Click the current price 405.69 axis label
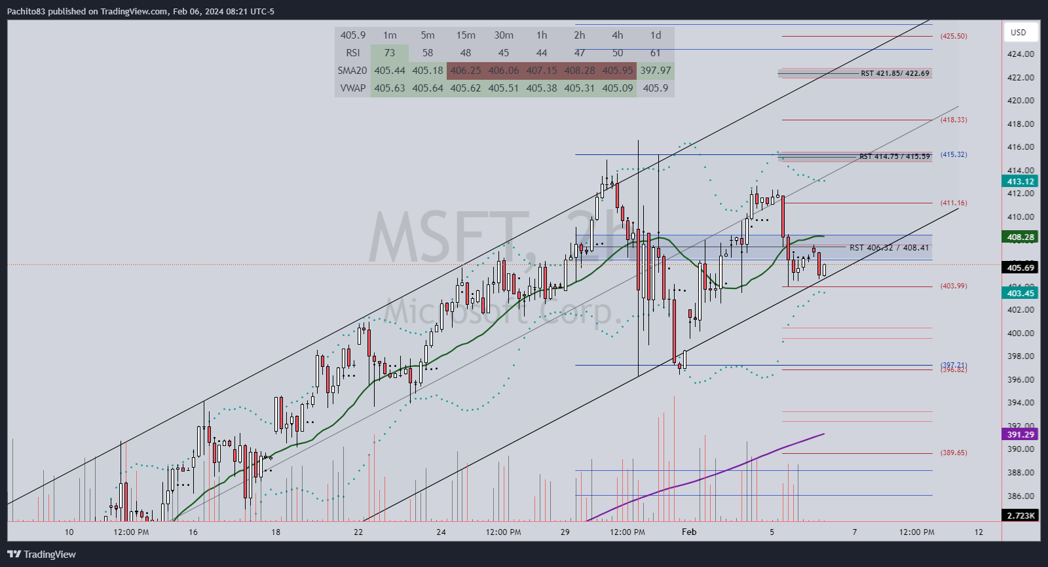The height and width of the screenshot is (567, 1048). pyautogui.click(x=1020, y=267)
